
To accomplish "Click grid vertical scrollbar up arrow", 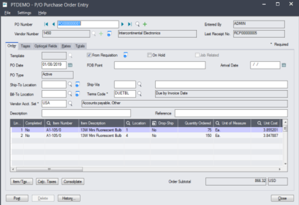I will click(x=285, y=122).
